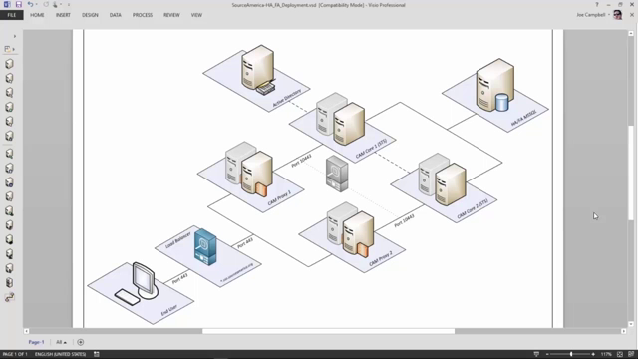
Task: Open Help via the question mark icon
Action: click(x=597, y=4)
